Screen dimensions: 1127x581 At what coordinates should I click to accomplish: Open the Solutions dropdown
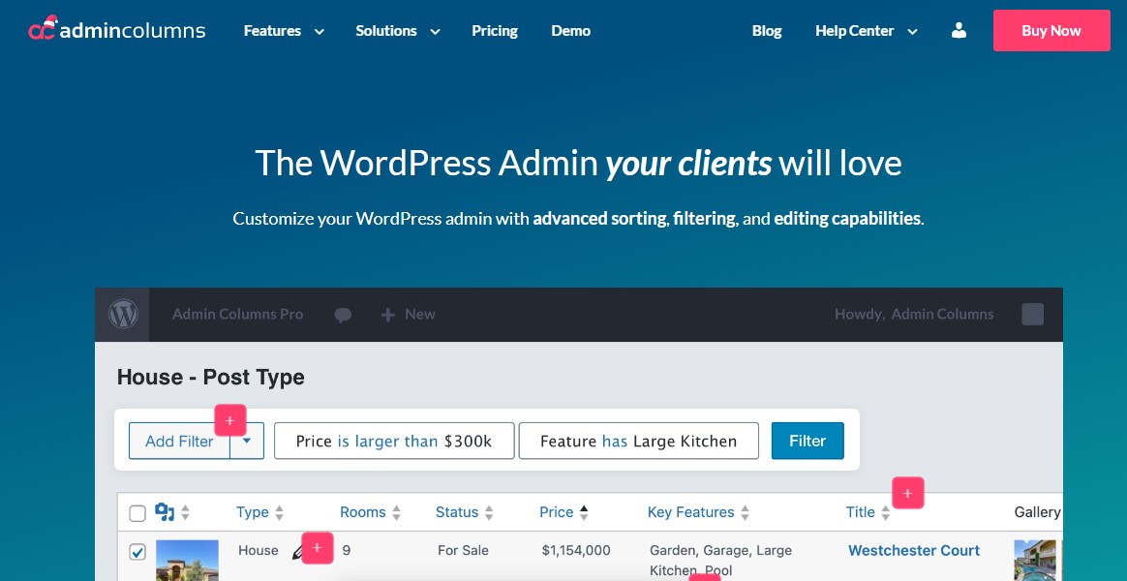395,30
